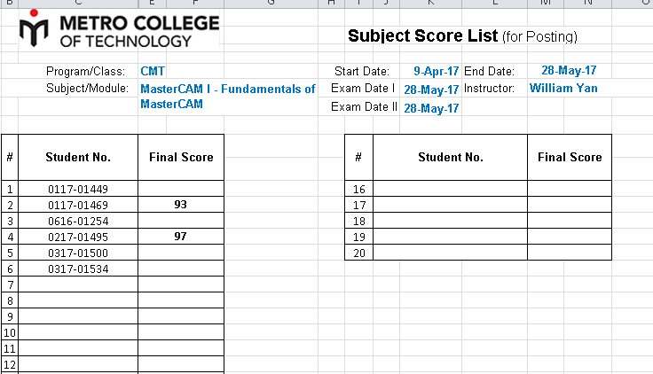Click the 'Instructor:' label
The height and width of the screenshot is (374, 653).
489,89
